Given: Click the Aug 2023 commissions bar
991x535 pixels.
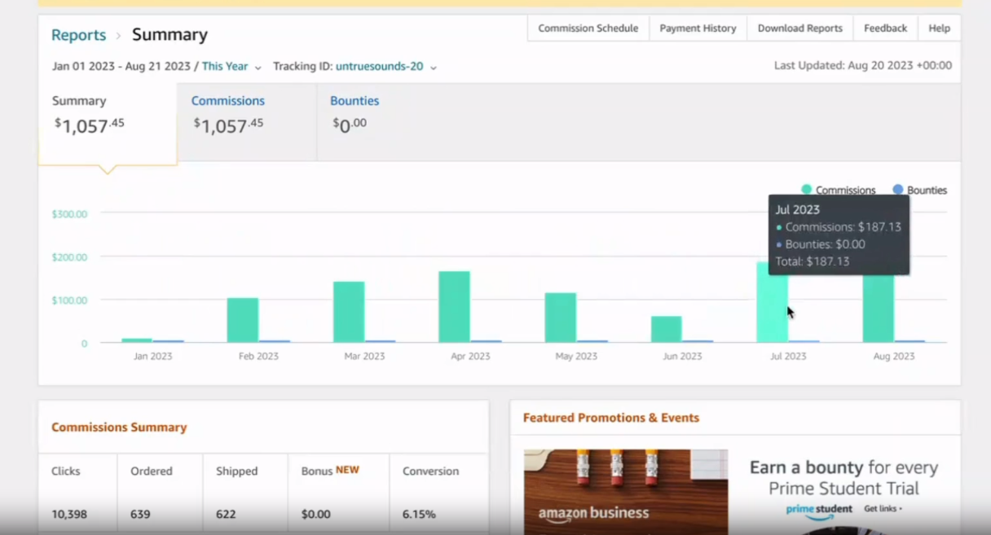Looking at the screenshot, I should [x=878, y=309].
